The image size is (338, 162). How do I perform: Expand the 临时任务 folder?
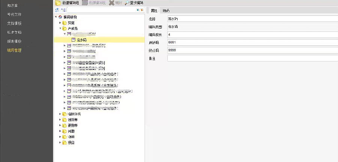(x=60, y=114)
